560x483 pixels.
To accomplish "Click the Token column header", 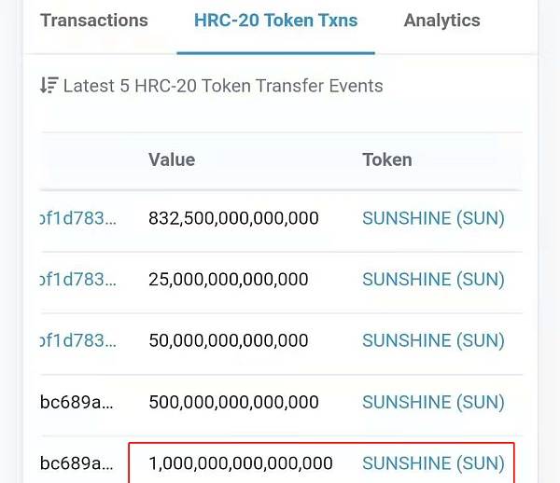I will pyautogui.click(x=387, y=159).
